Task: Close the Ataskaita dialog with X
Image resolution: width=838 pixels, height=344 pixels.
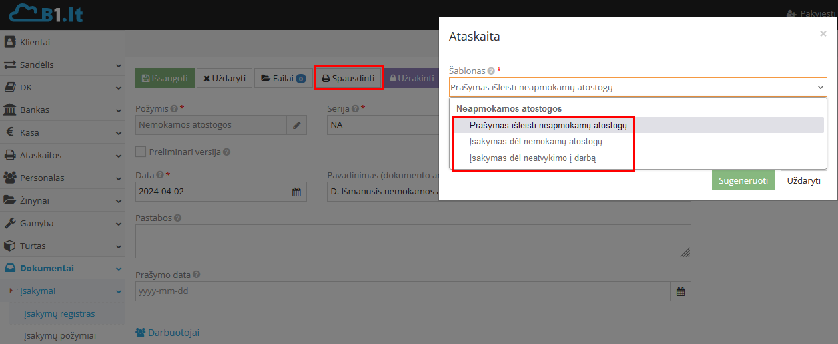Action: click(823, 34)
